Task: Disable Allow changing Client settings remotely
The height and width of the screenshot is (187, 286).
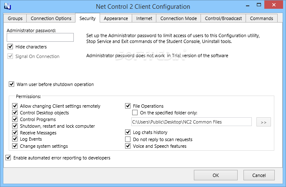Action: (15, 106)
